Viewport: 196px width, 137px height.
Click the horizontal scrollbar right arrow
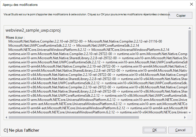pyautogui.click(x=185, y=117)
